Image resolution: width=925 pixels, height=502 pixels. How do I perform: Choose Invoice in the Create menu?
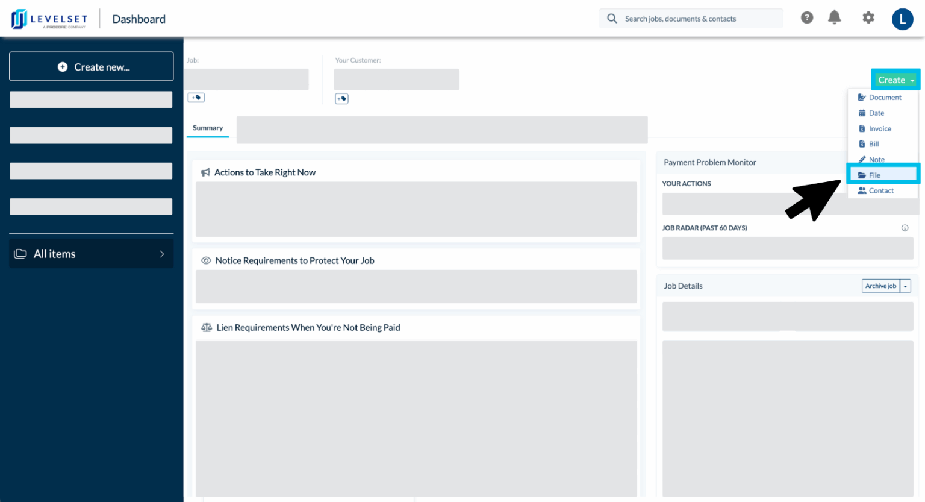[883, 128]
